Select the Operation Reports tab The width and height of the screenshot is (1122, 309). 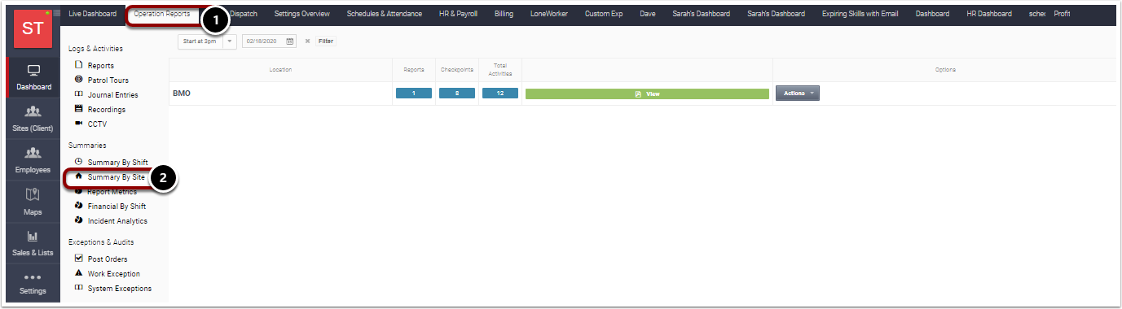[x=161, y=14]
